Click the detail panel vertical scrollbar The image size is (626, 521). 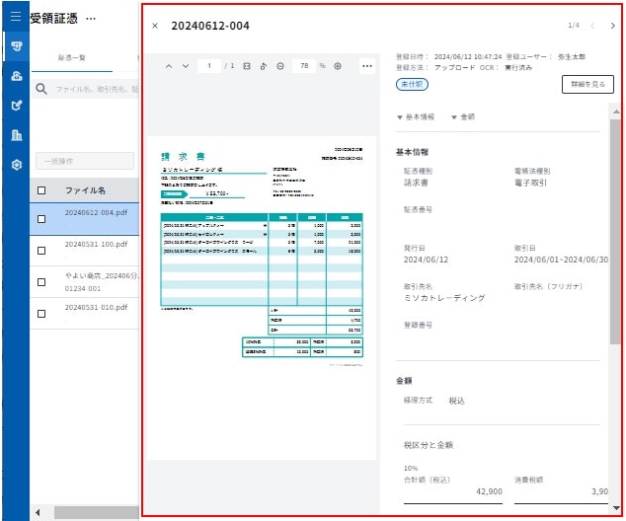point(615,237)
